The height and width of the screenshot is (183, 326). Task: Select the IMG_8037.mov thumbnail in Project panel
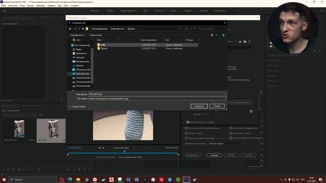point(19,129)
